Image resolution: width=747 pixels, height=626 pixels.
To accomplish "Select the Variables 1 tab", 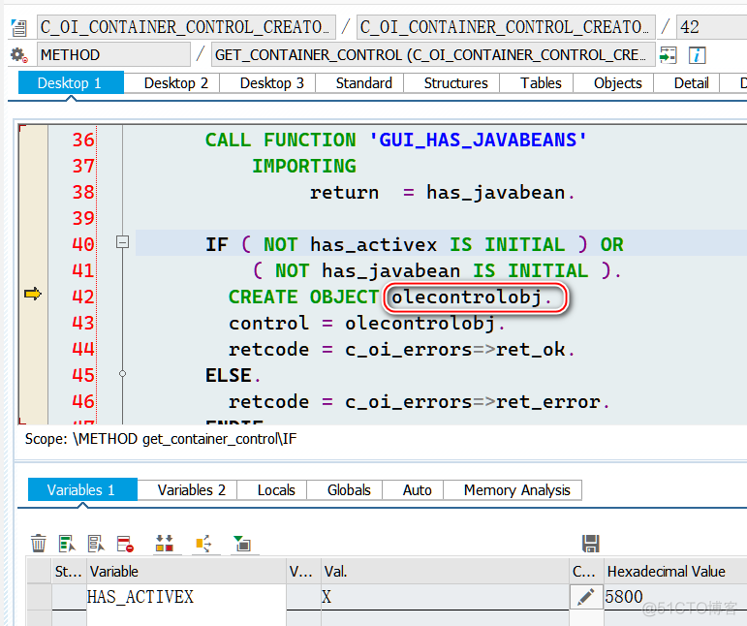I will [x=81, y=490].
